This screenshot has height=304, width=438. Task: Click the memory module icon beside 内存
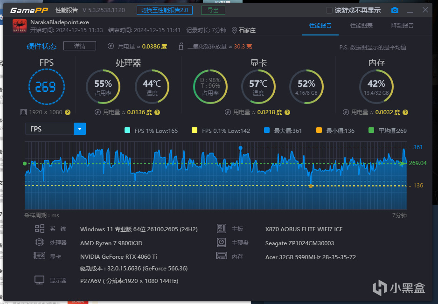222,256
